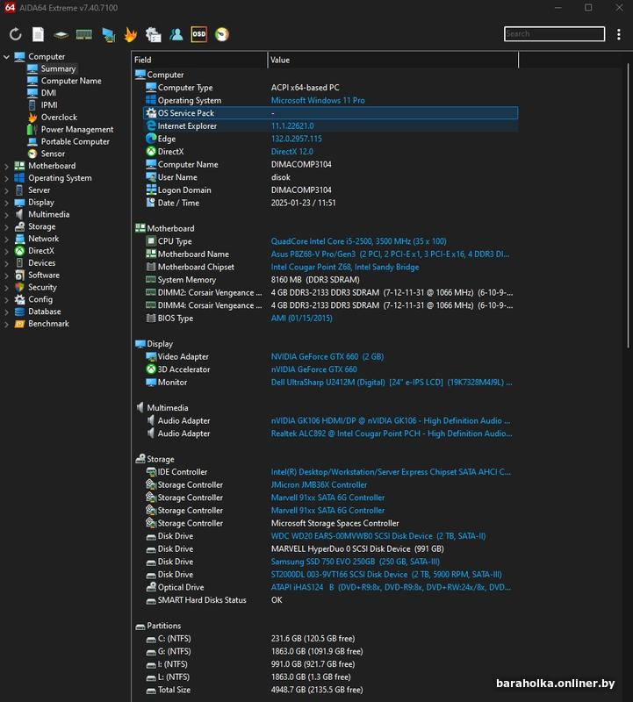Image resolution: width=633 pixels, height=702 pixels.
Task: Open Power Management in the sidebar
Action: pos(77,129)
